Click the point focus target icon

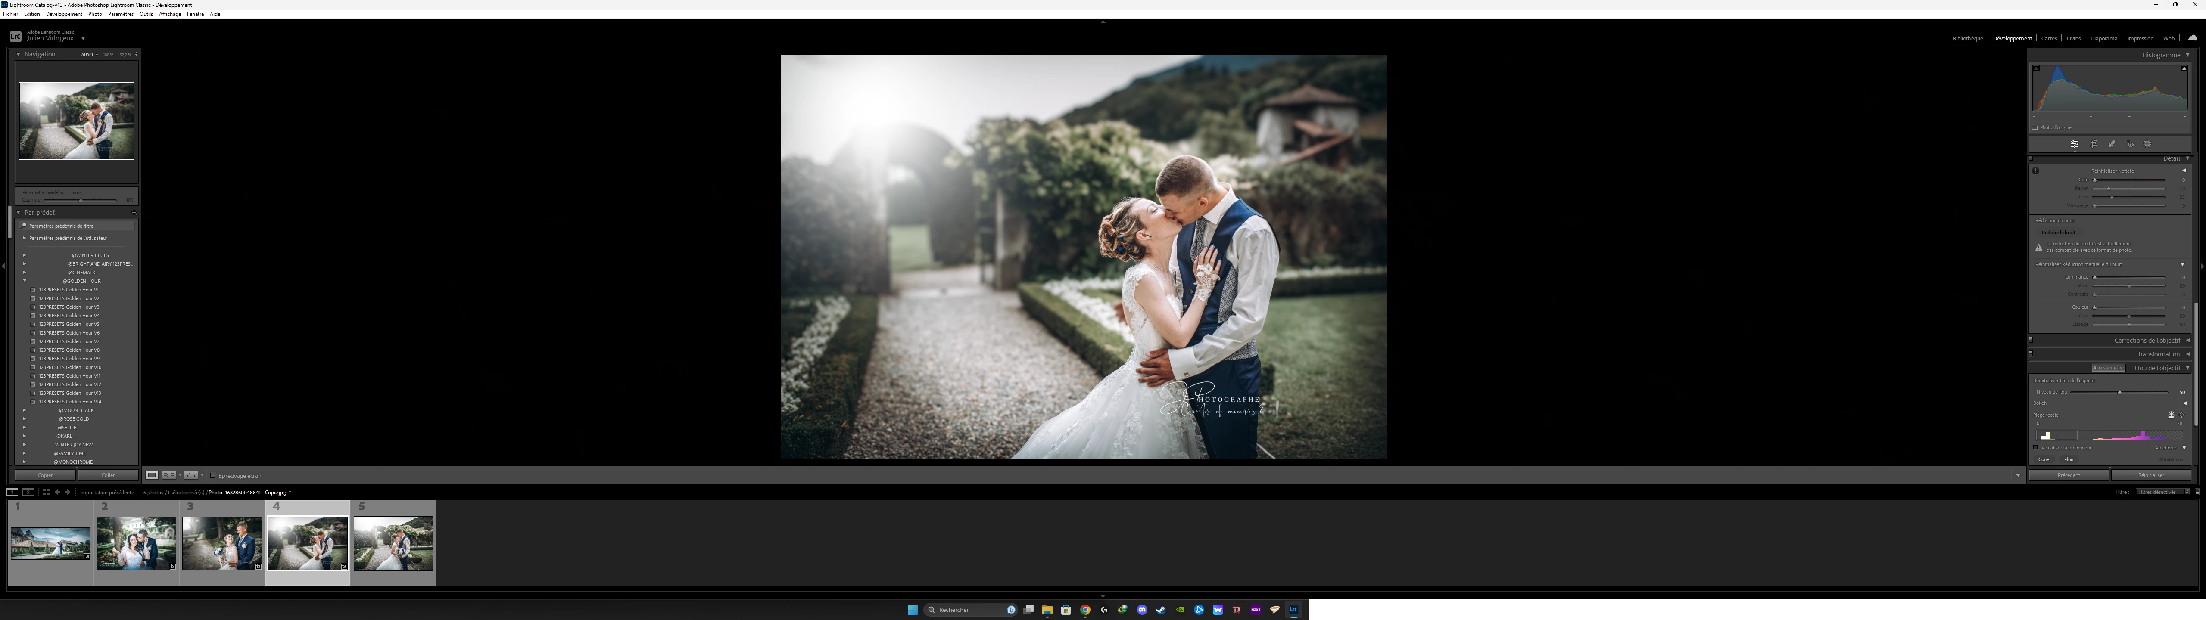2181,415
